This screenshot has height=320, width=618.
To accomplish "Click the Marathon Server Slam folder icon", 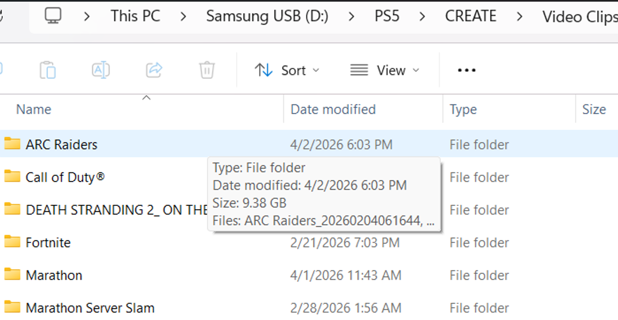I will pyautogui.click(x=12, y=307).
